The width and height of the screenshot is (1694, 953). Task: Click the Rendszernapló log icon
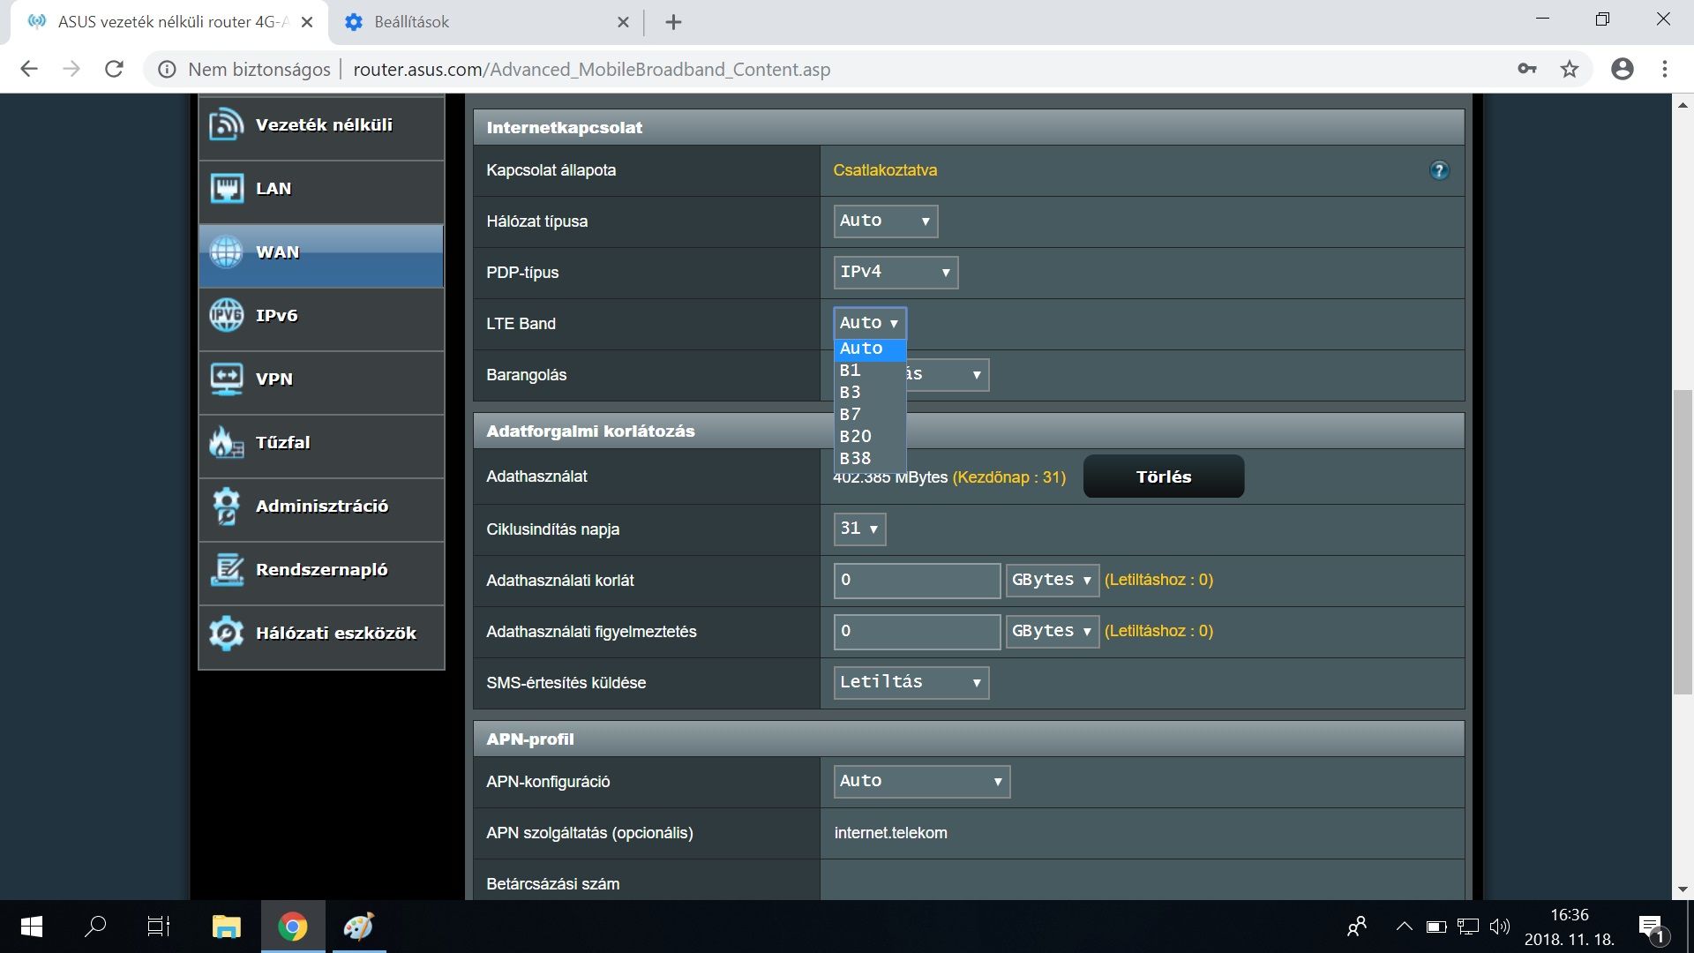pyautogui.click(x=227, y=569)
